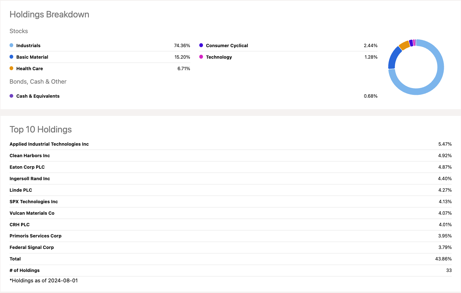
Task: Click the Cash & Equivalents purple dot
Action: [x=12, y=96]
